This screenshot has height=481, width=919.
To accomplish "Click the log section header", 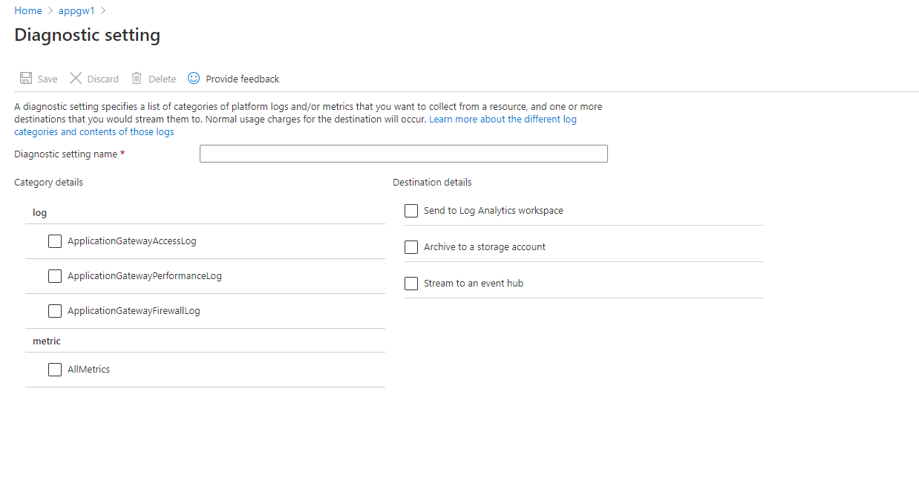I will pyautogui.click(x=40, y=213).
